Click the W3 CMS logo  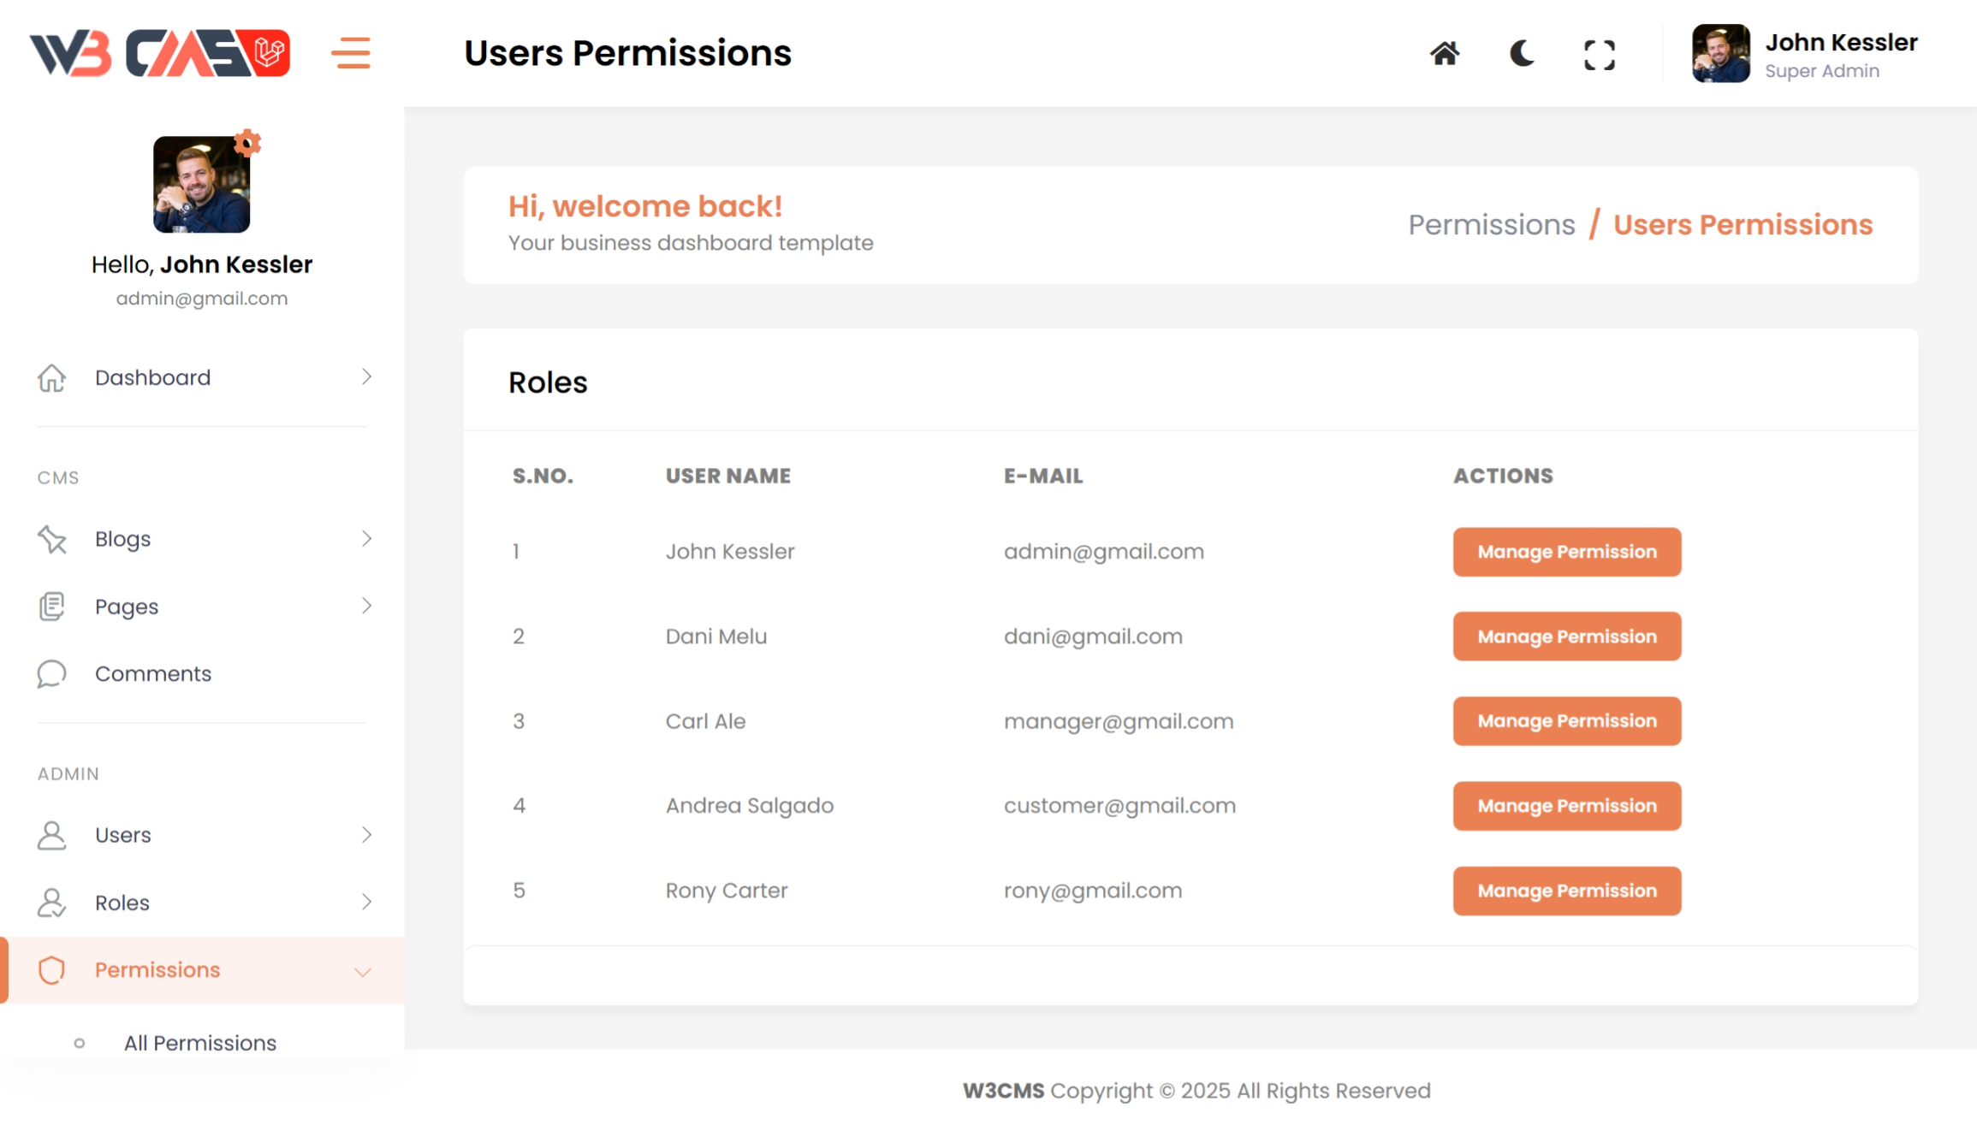pyautogui.click(x=160, y=53)
